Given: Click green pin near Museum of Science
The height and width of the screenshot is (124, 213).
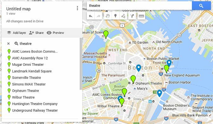Looking at the screenshot, I should point(106,34).
